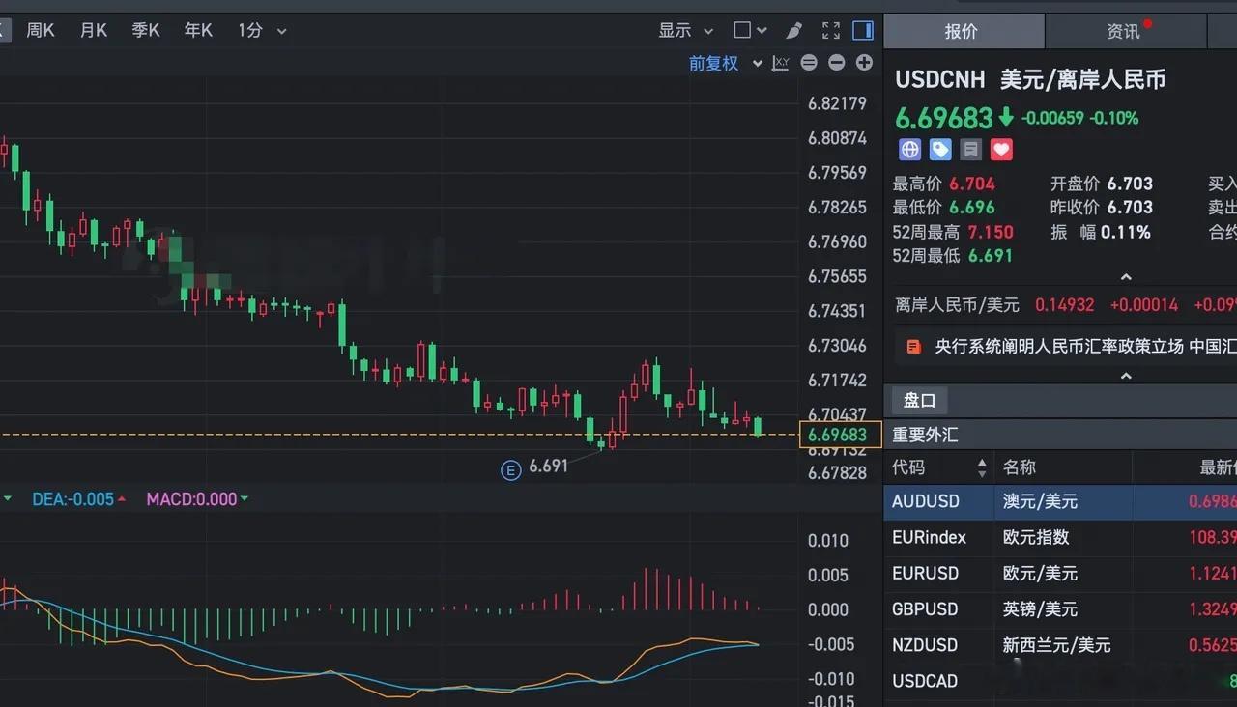The image size is (1237, 707).
Task: Click the E event marker at 6.691
Action: [510, 470]
